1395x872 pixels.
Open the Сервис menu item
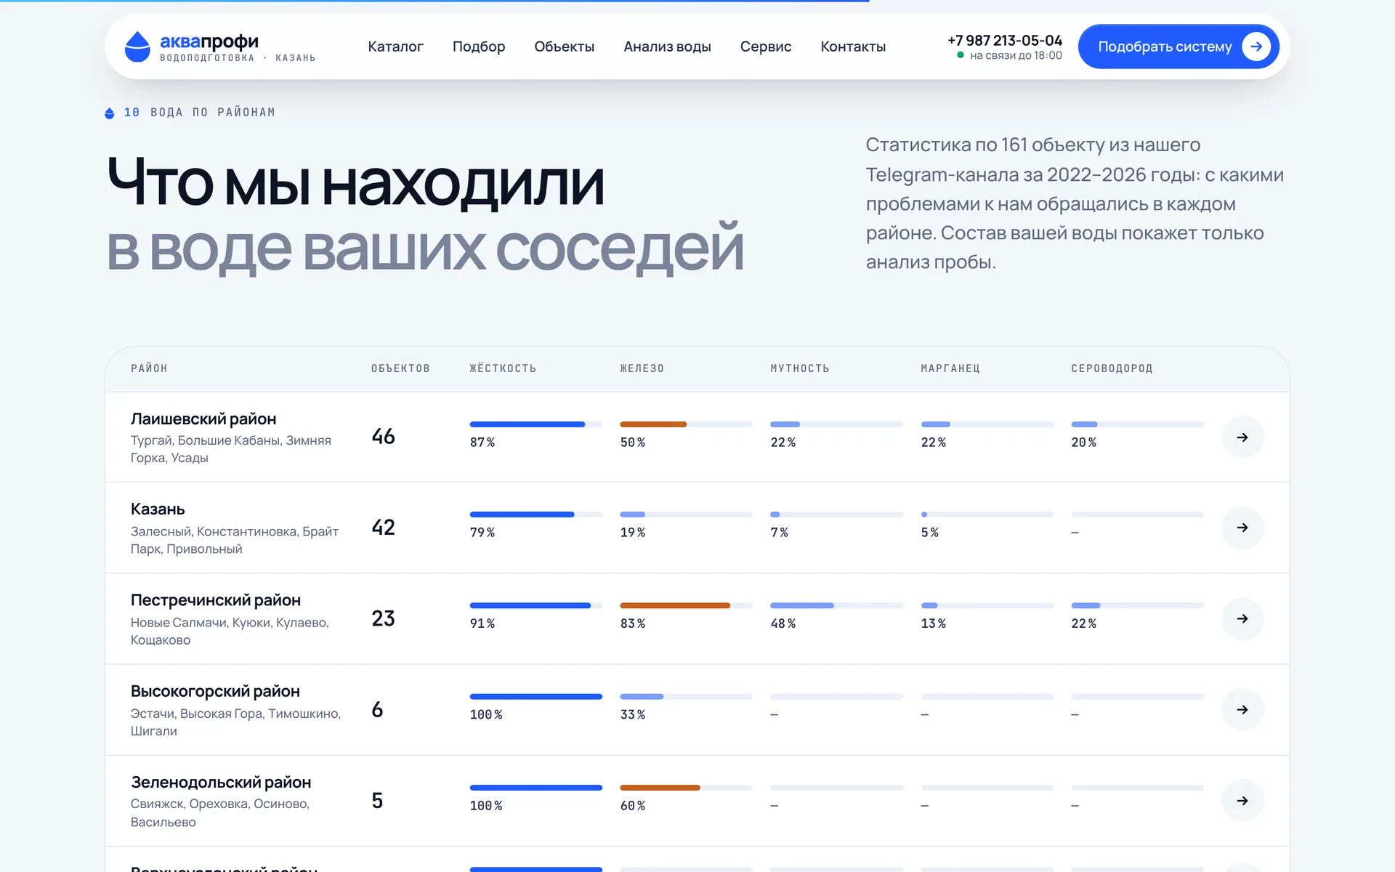tap(766, 47)
